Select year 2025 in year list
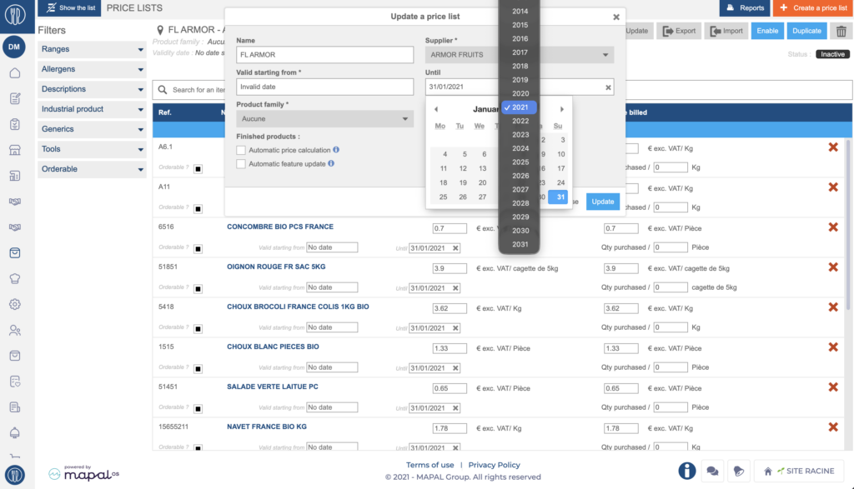Image resolution: width=854 pixels, height=489 pixels. 519,162
